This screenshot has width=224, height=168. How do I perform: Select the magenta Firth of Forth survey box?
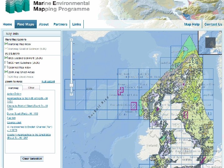tap(185, 115)
